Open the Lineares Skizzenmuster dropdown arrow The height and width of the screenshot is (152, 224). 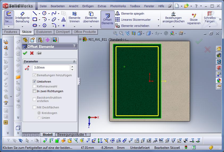(x=158, y=20)
